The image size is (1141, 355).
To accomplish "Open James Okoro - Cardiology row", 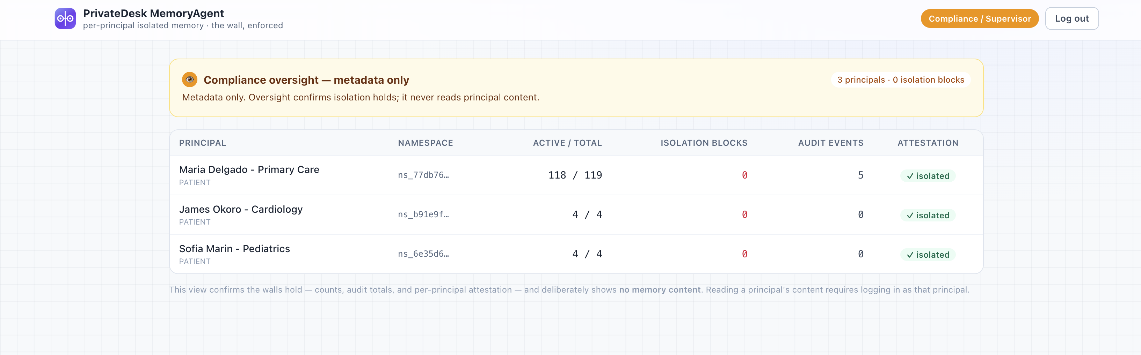I will coord(576,215).
